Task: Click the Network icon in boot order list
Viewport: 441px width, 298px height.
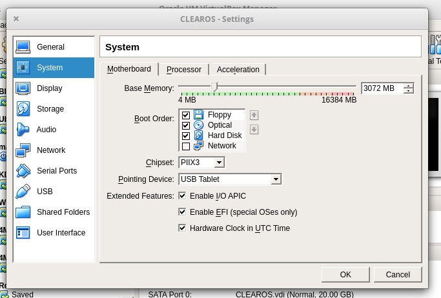Action: coord(199,146)
